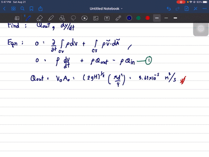This screenshot has width=209, height=157.
Task: Select the Laser pointer tool
Action: point(118,18)
